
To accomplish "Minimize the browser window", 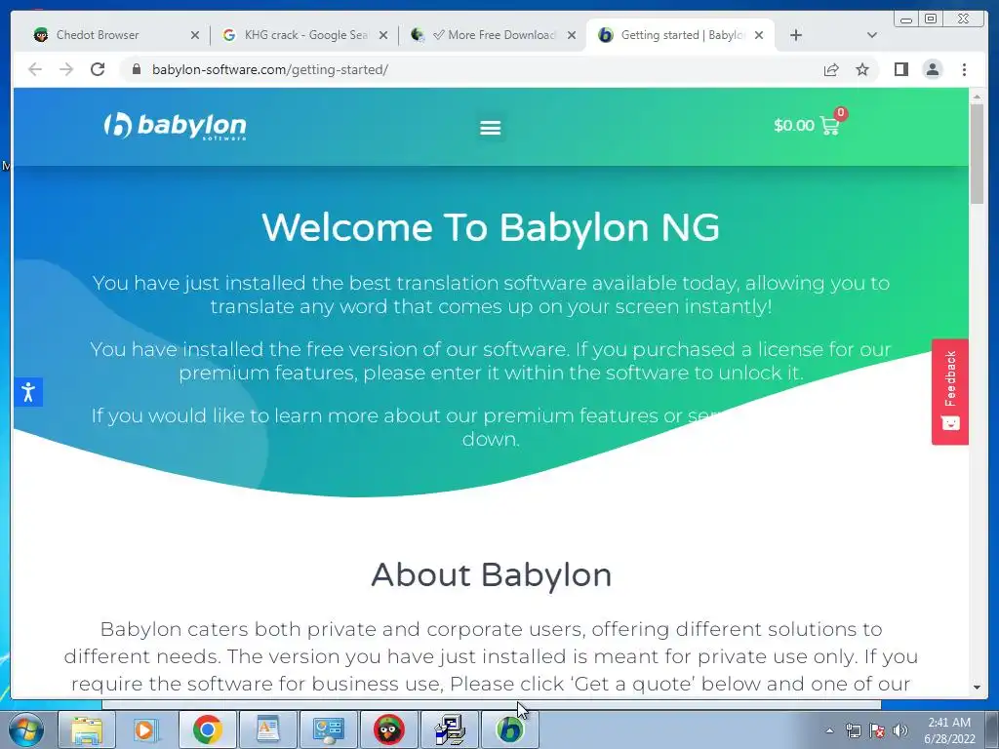I will (x=906, y=20).
